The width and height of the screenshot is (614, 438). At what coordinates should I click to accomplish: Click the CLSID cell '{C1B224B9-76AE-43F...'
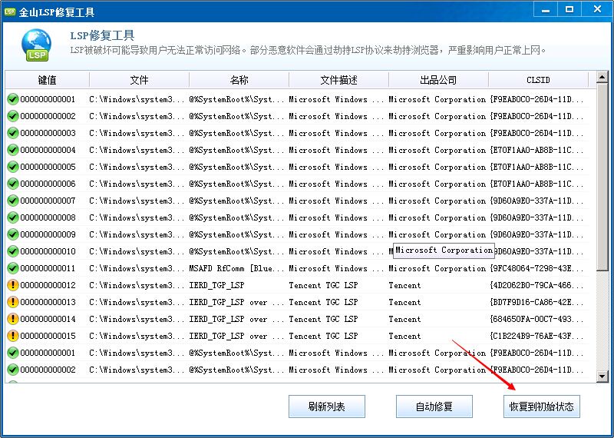pyautogui.click(x=536, y=336)
